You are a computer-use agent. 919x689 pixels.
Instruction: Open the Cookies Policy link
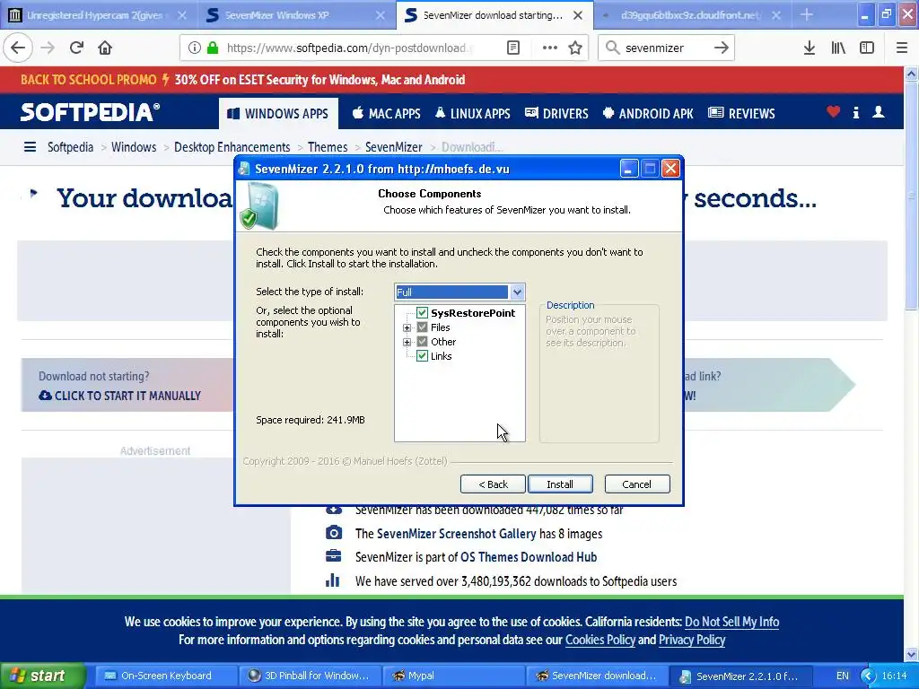[x=600, y=640]
